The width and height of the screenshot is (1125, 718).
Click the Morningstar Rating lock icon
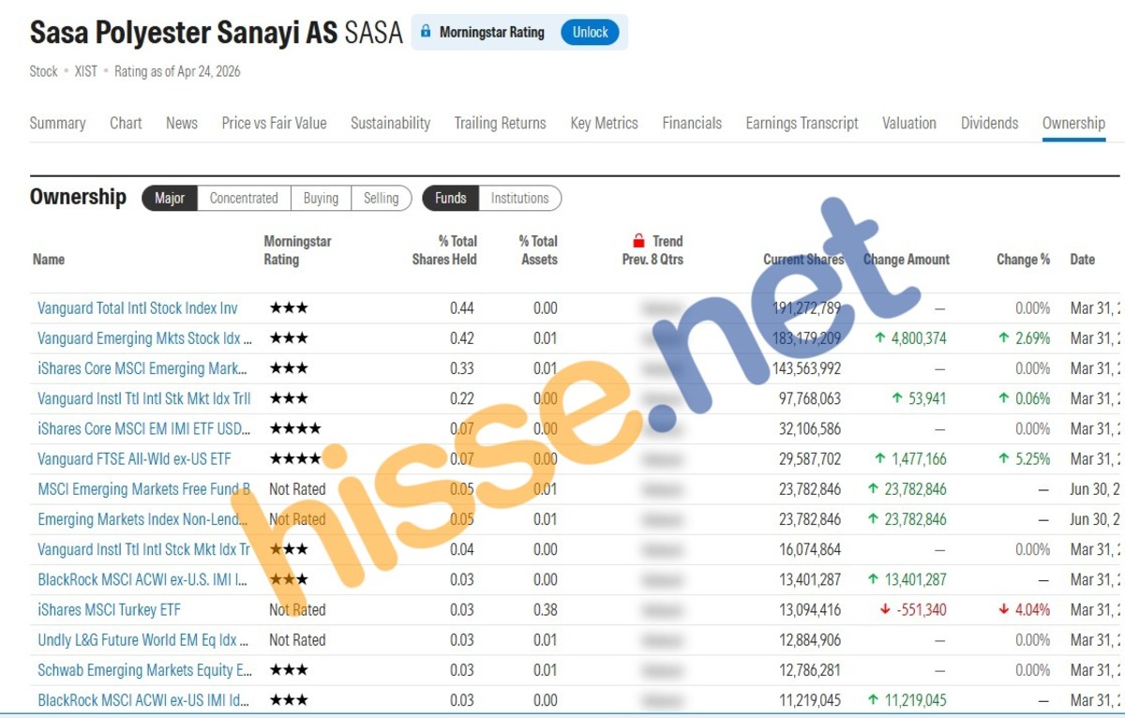[x=426, y=32]
